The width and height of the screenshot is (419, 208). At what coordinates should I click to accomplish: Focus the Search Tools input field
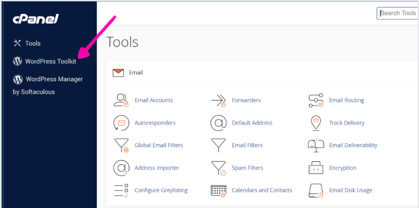(x=398, y=13)
